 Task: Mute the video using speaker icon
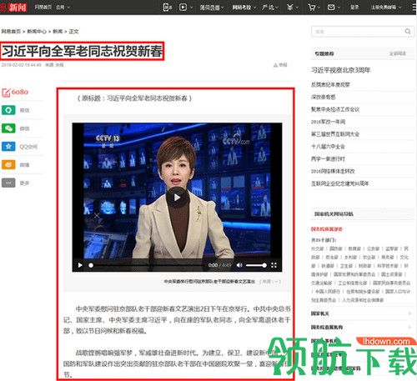tap(239, 265)
